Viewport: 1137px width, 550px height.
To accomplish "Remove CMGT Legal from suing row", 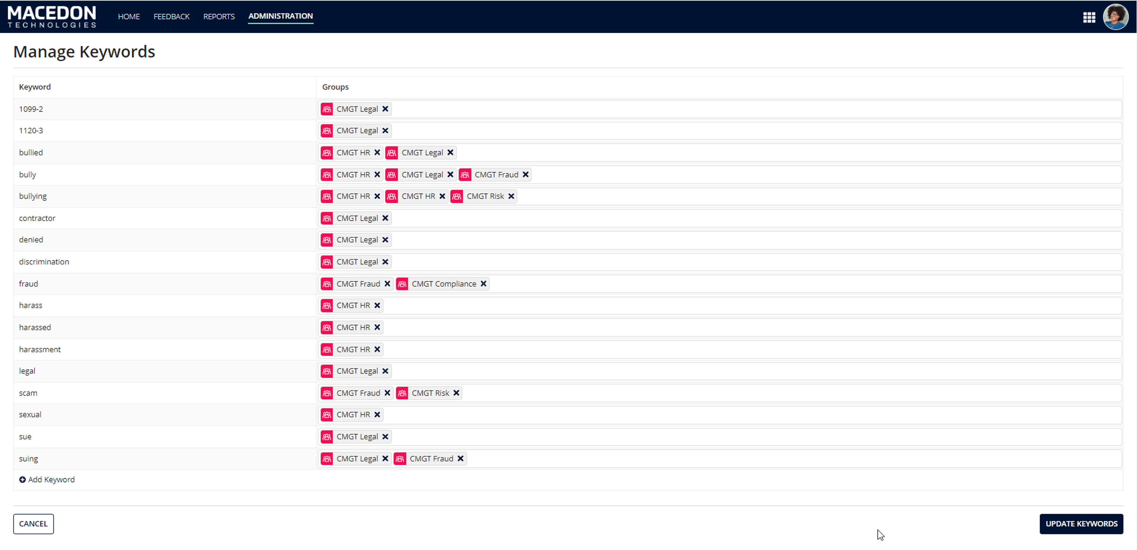I will (x=385, y=459).
